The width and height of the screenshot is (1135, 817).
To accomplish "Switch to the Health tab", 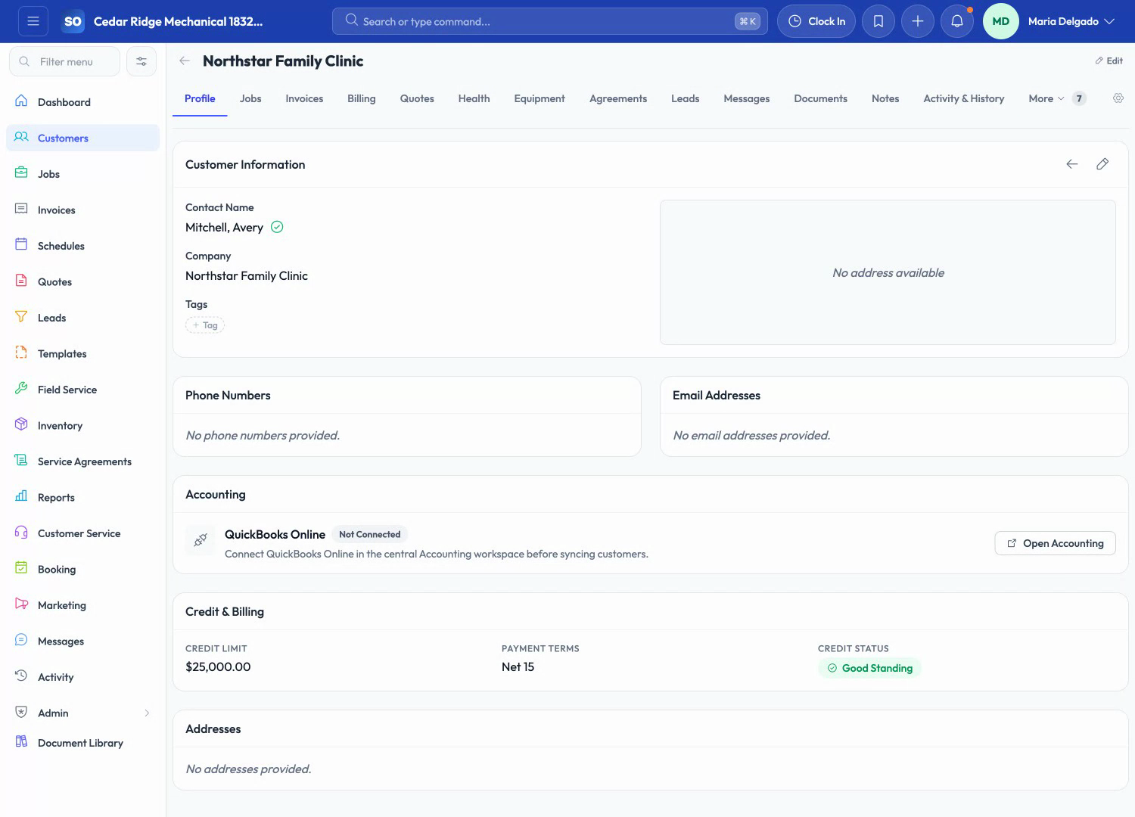I will point(474,98).
